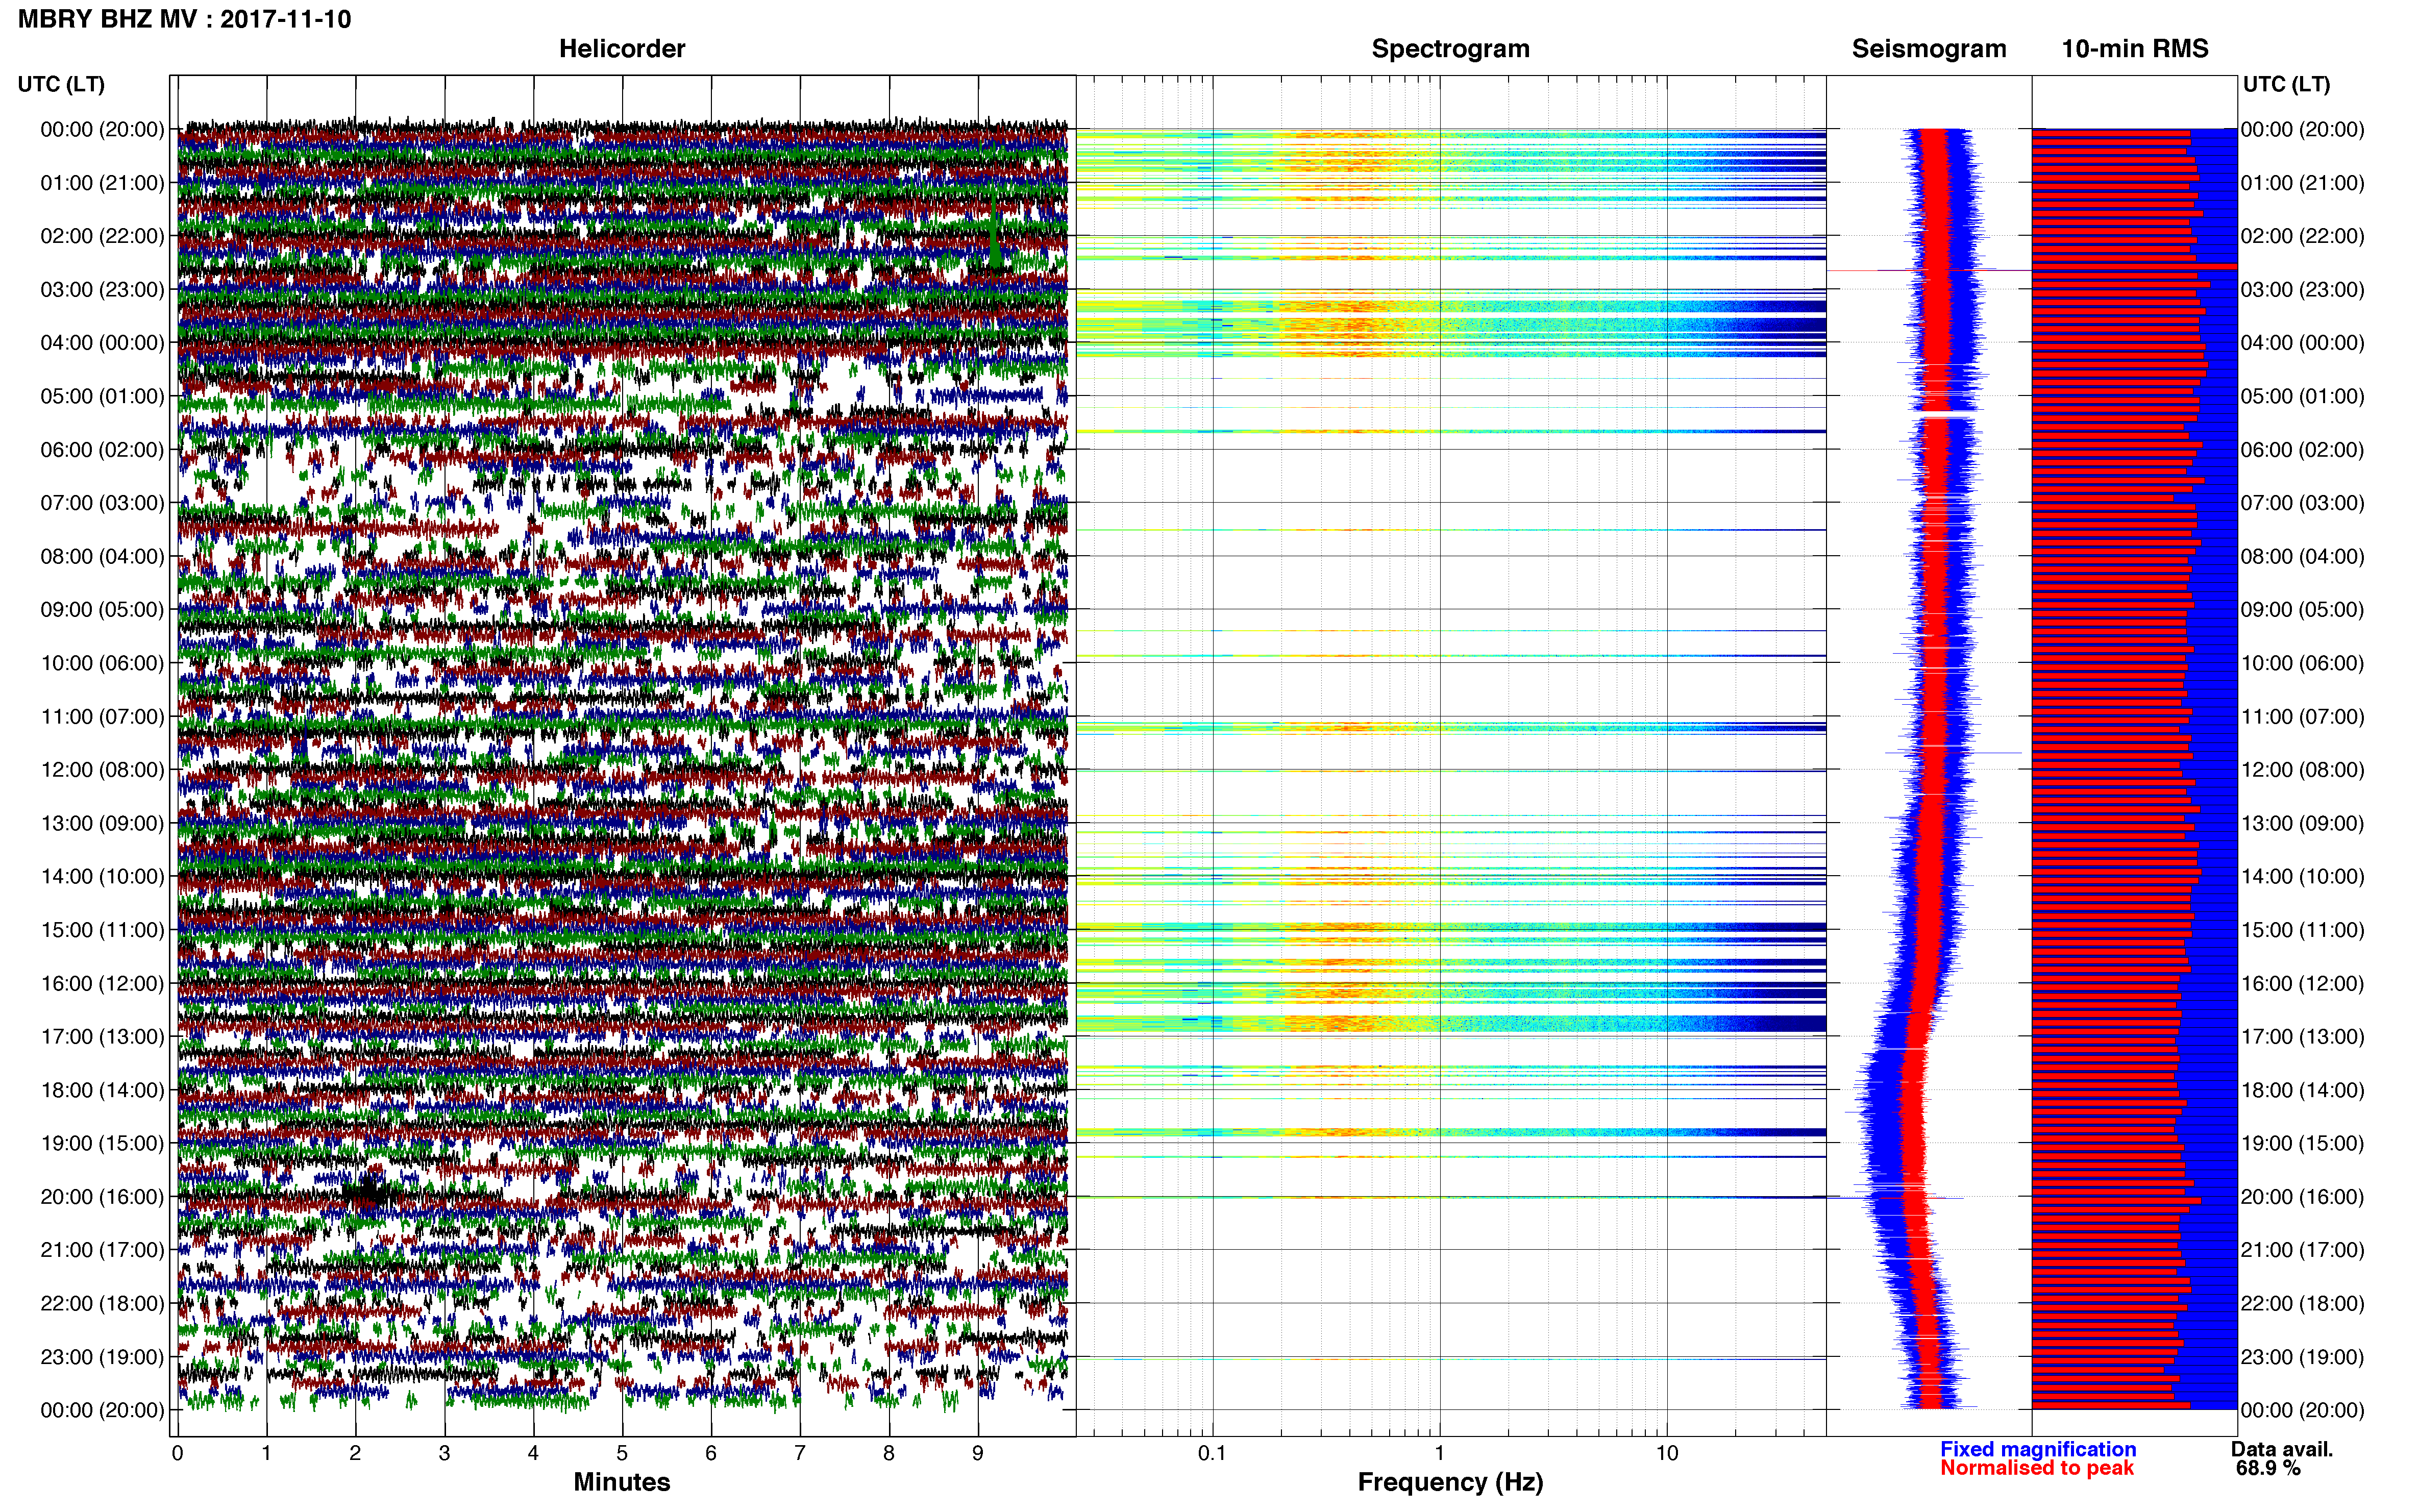Click '11:00 (07:00)' on the Helicorder time axis
This screenshot has width=2419, height=1512.
102,716
